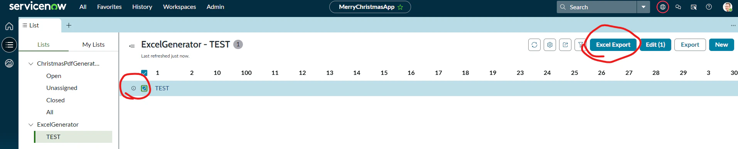This screenshot has height=149, width=738.
Task: Click the global Search field
Action: pos(596,7)
